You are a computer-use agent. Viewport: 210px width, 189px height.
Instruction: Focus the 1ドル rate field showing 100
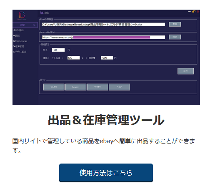(x=58, y=50)
